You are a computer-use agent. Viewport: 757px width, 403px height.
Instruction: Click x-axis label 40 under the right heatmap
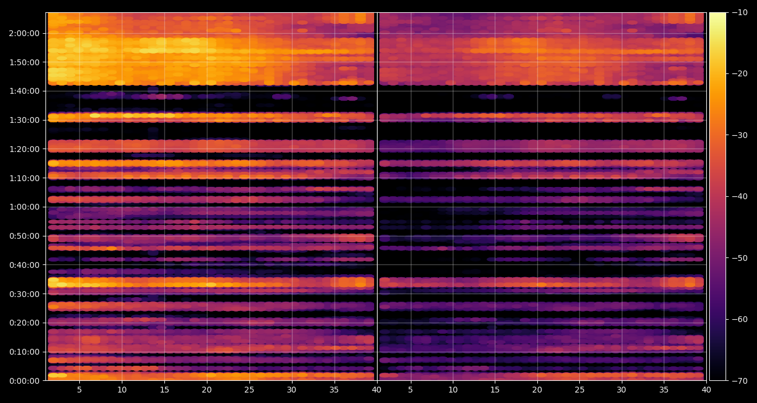tap(706, 390)
